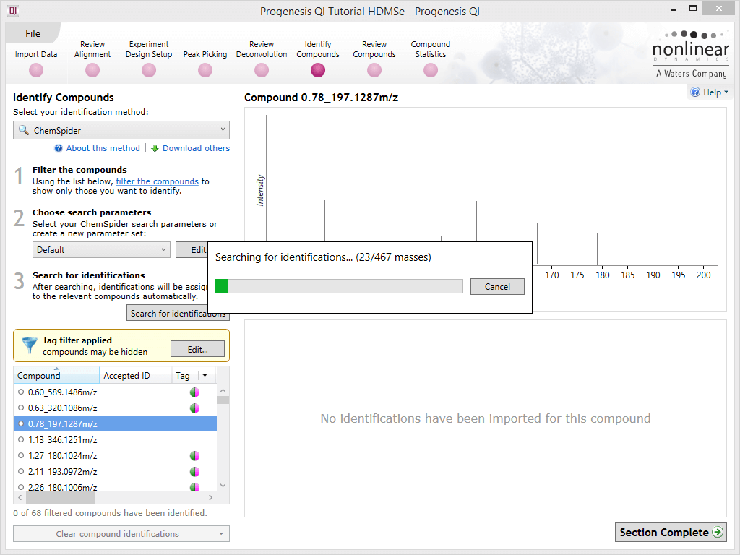740x555 pixels.
Task: Click the Edit search parameters button
Action: (192, 249)
